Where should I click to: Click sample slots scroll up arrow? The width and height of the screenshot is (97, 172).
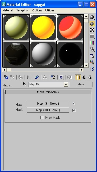pos(86,16)
